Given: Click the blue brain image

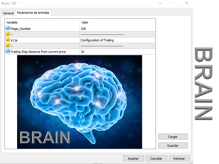Looking at the screenshot, I should point(79,102).
